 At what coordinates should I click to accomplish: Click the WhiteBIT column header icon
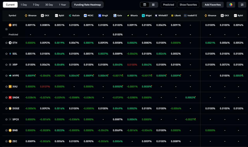point(156,16)
